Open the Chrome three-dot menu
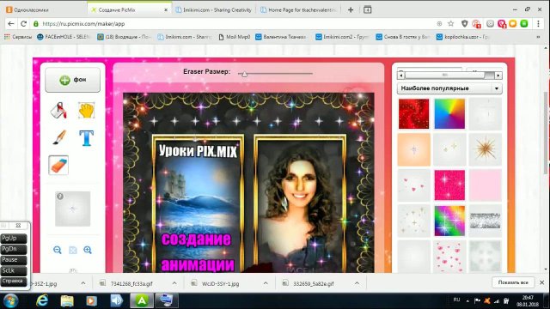 (x=538, y=24)
